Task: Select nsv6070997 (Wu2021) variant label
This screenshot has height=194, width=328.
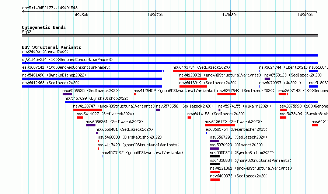Action: (x=280, y=83)
